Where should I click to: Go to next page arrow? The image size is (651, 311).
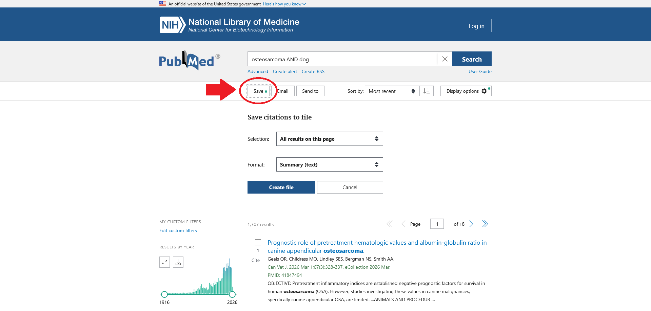pyautogui.click(x=471, y=224)
